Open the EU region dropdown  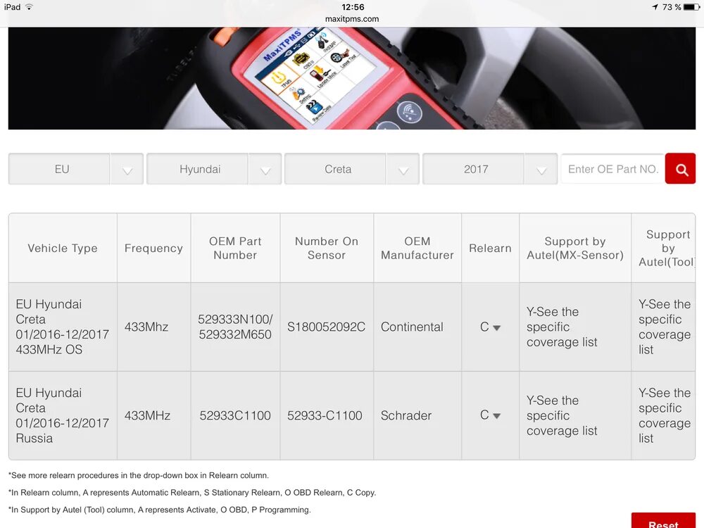point(76,169)
